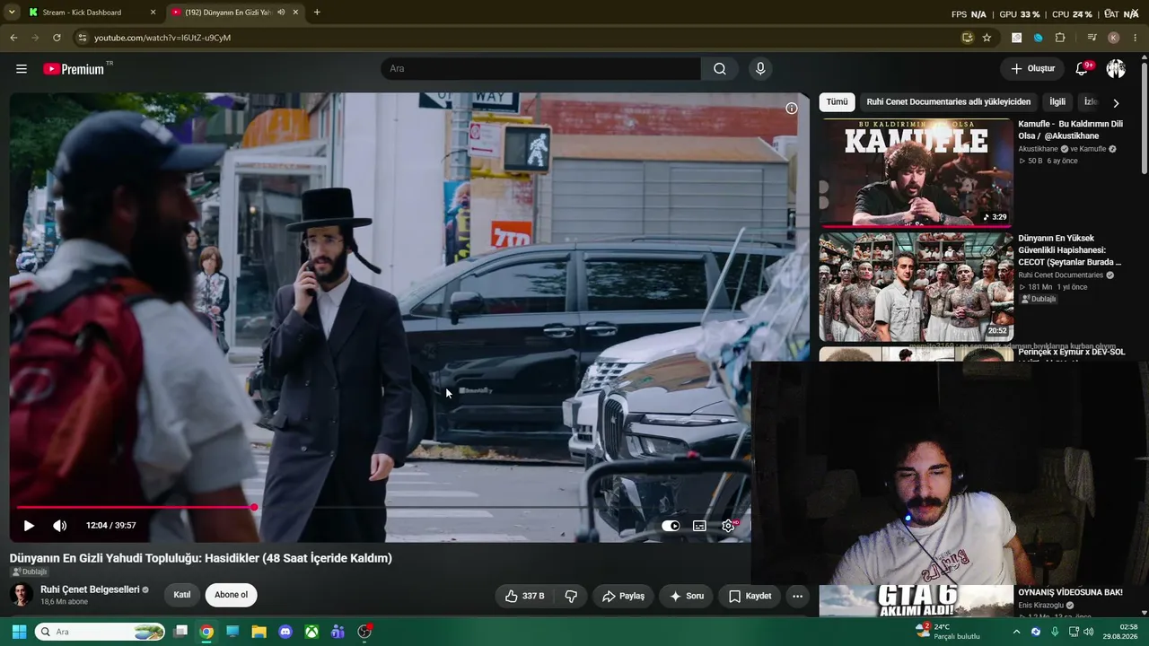Open the Chrome three-dot menu

pyautogui.click(x=1136, y=38)
